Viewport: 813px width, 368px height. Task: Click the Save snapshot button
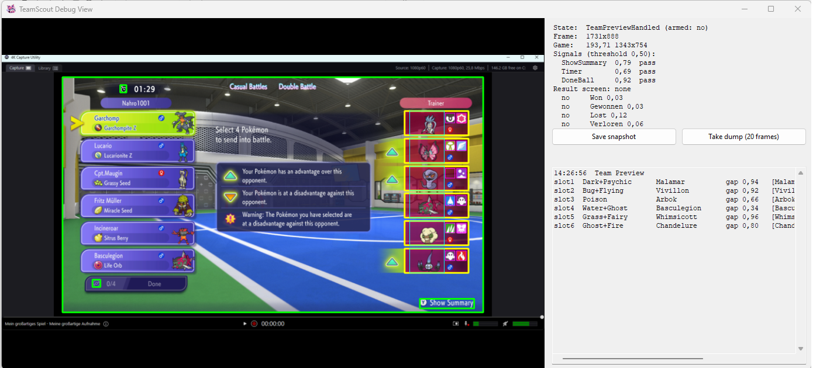614,137
